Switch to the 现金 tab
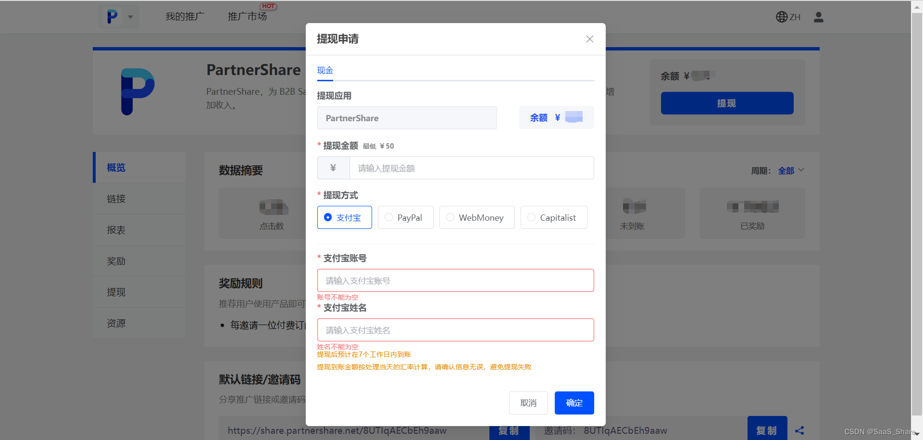The height and width of the screenshot is (440, 923). pyautogui.click(x=324, y=70)
